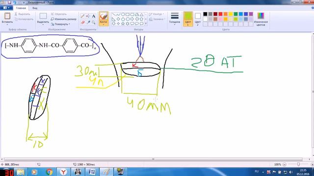This screenshot has width=314, height=176.
Task: Click the volume icon in system tray
Action: pyautogui.click(x=291, y=172)
